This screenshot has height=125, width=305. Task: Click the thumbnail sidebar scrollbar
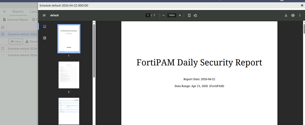pyautogui.click(x=94, y=51)
